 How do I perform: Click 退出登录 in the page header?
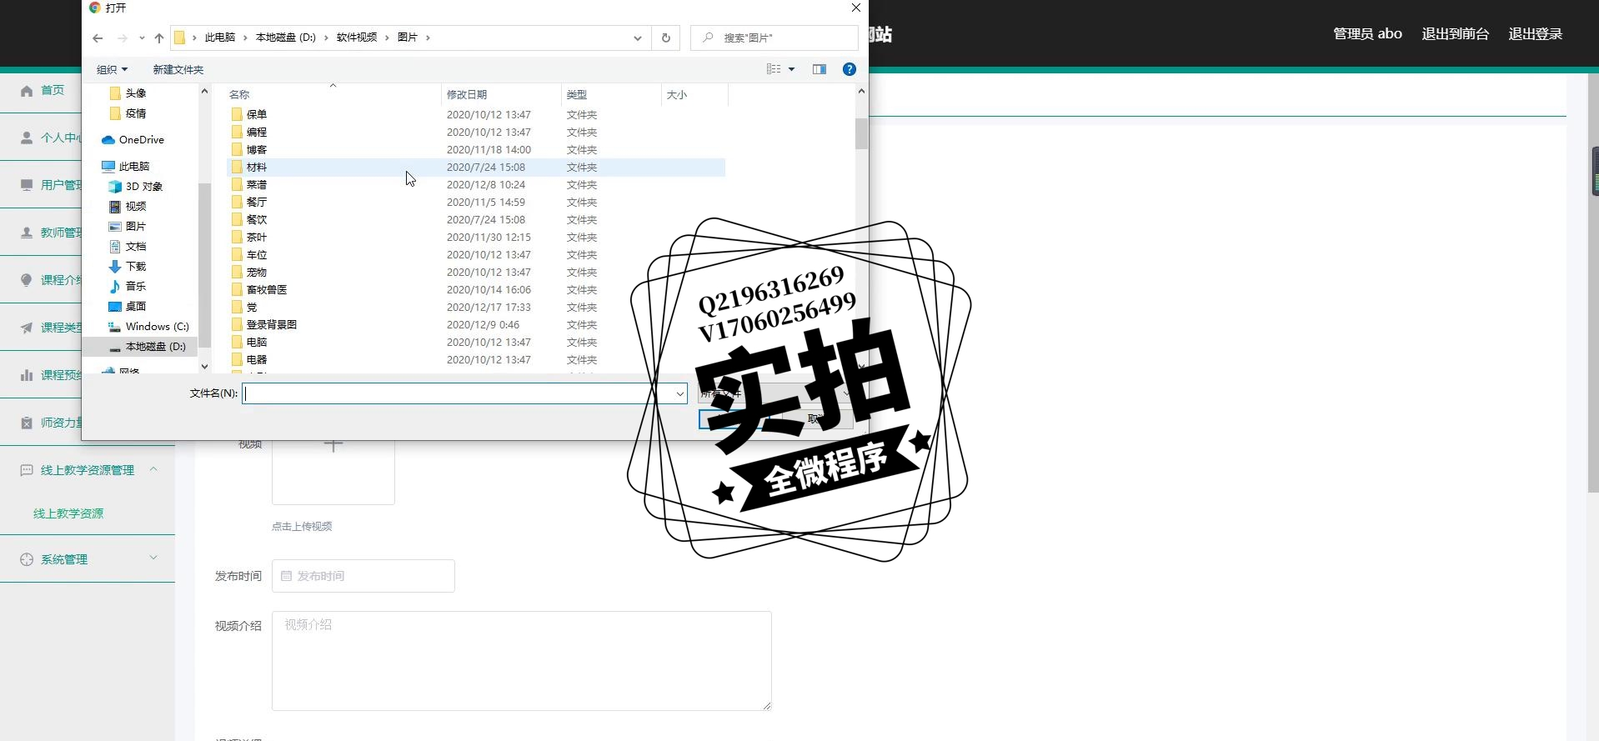coord(1535,34)
